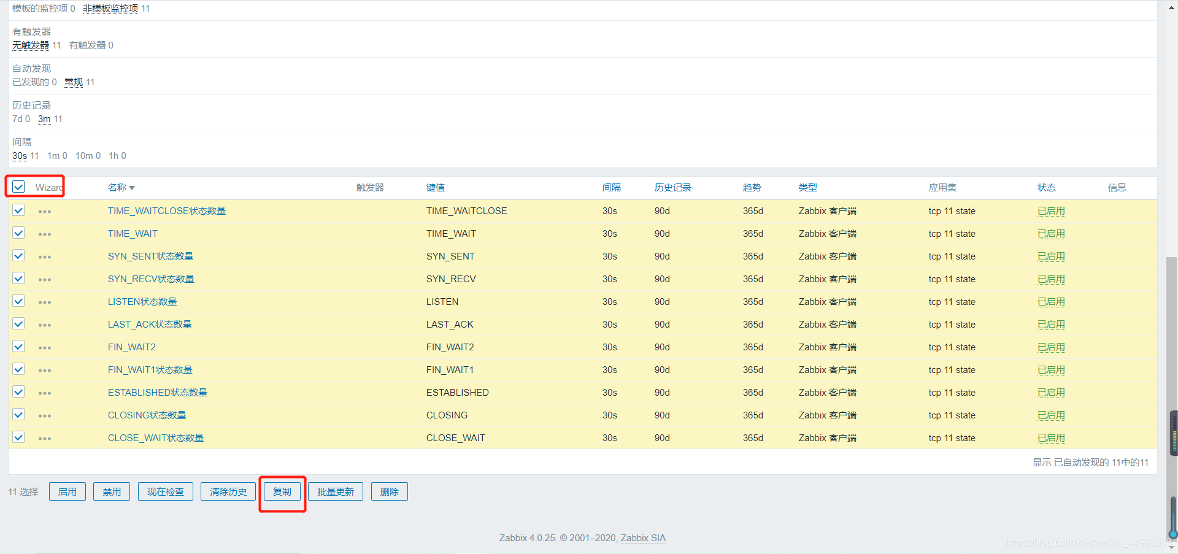Uncheck the FIN_WAIT1 row checkbox
This screenshot has height=554, width=1178.
(x=18, y=369)
